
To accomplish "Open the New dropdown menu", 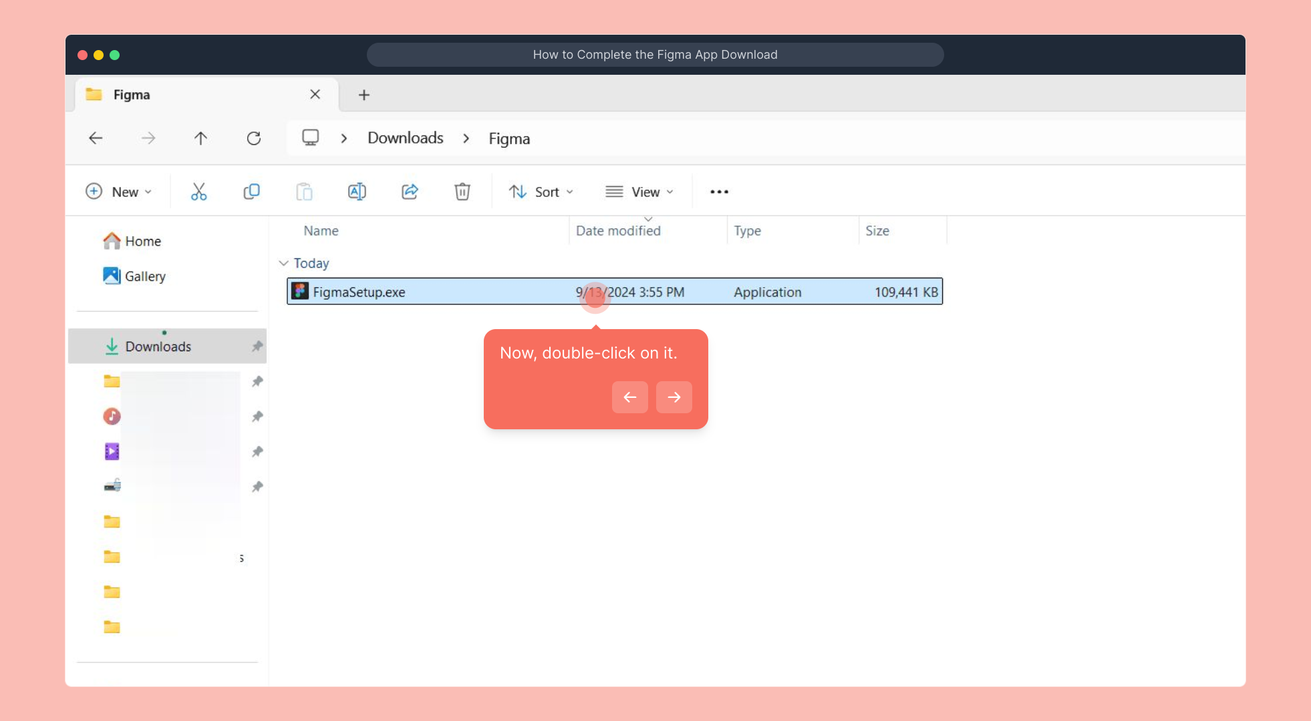I will (119, 192).
